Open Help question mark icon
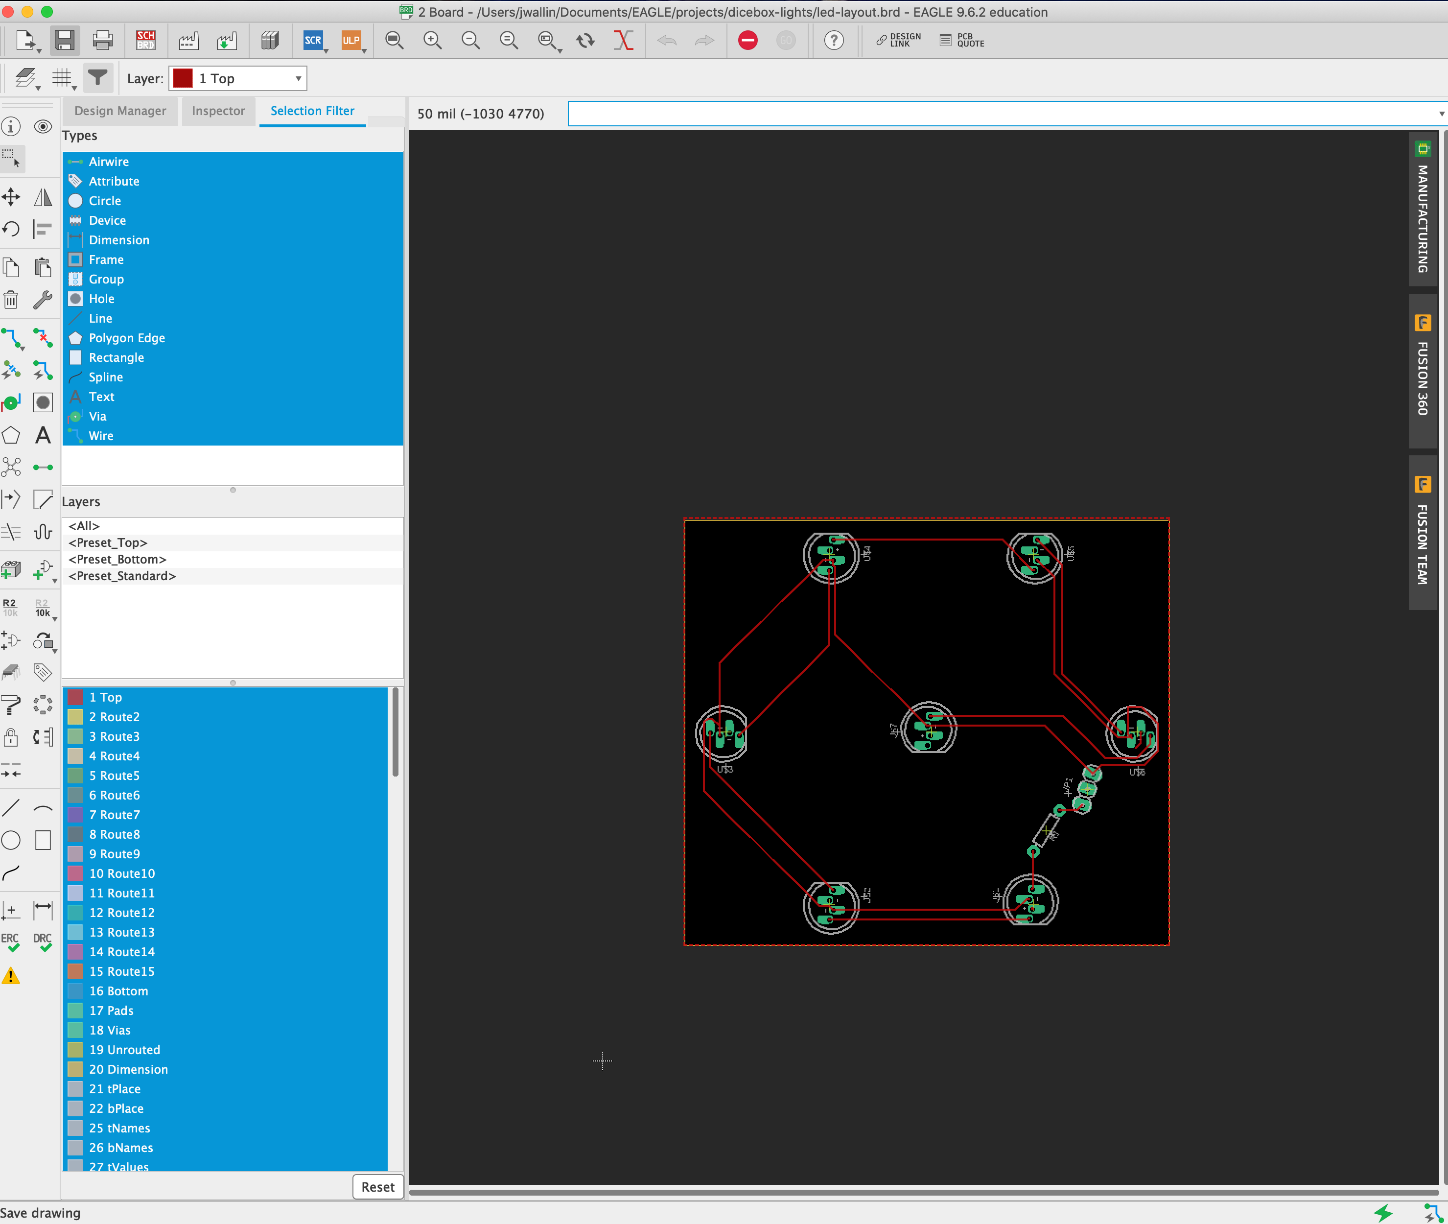The image size is (1448, 1224). pyautogui.click(x=834, y=40)
